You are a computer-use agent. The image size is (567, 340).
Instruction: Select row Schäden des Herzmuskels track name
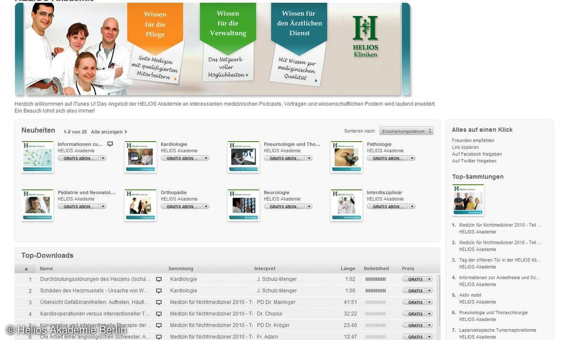94,291
